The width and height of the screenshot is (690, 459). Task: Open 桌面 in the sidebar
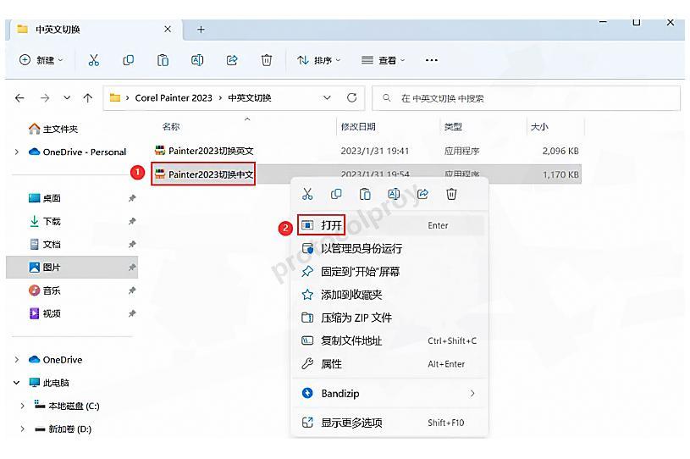pyautogui.click(x=44, y=198)
